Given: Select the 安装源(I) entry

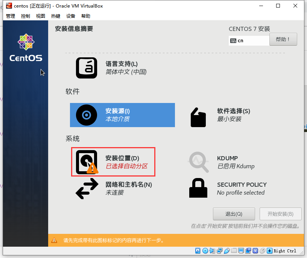Looking at the screenshot, I should point(122,115).
